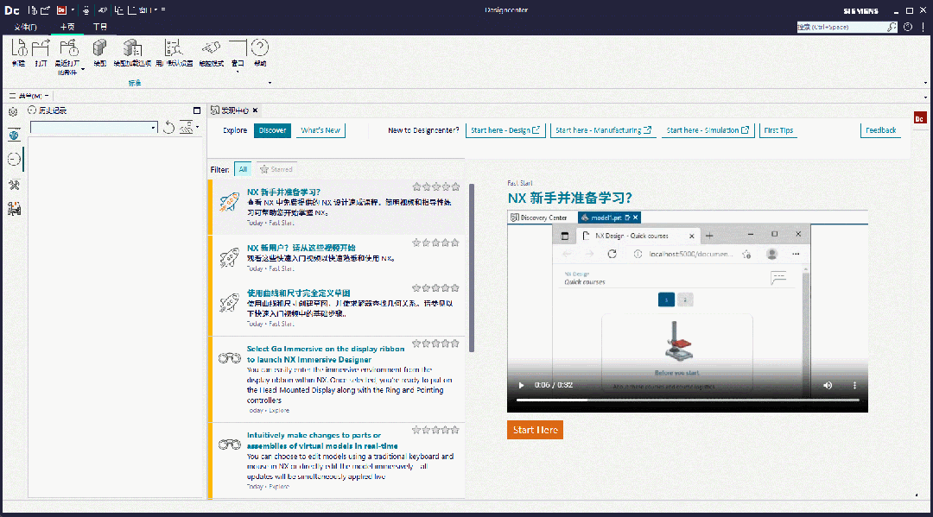Open the wrench tools sidebar icon
This screenshot has height=517, width=933.
[15, 185]
